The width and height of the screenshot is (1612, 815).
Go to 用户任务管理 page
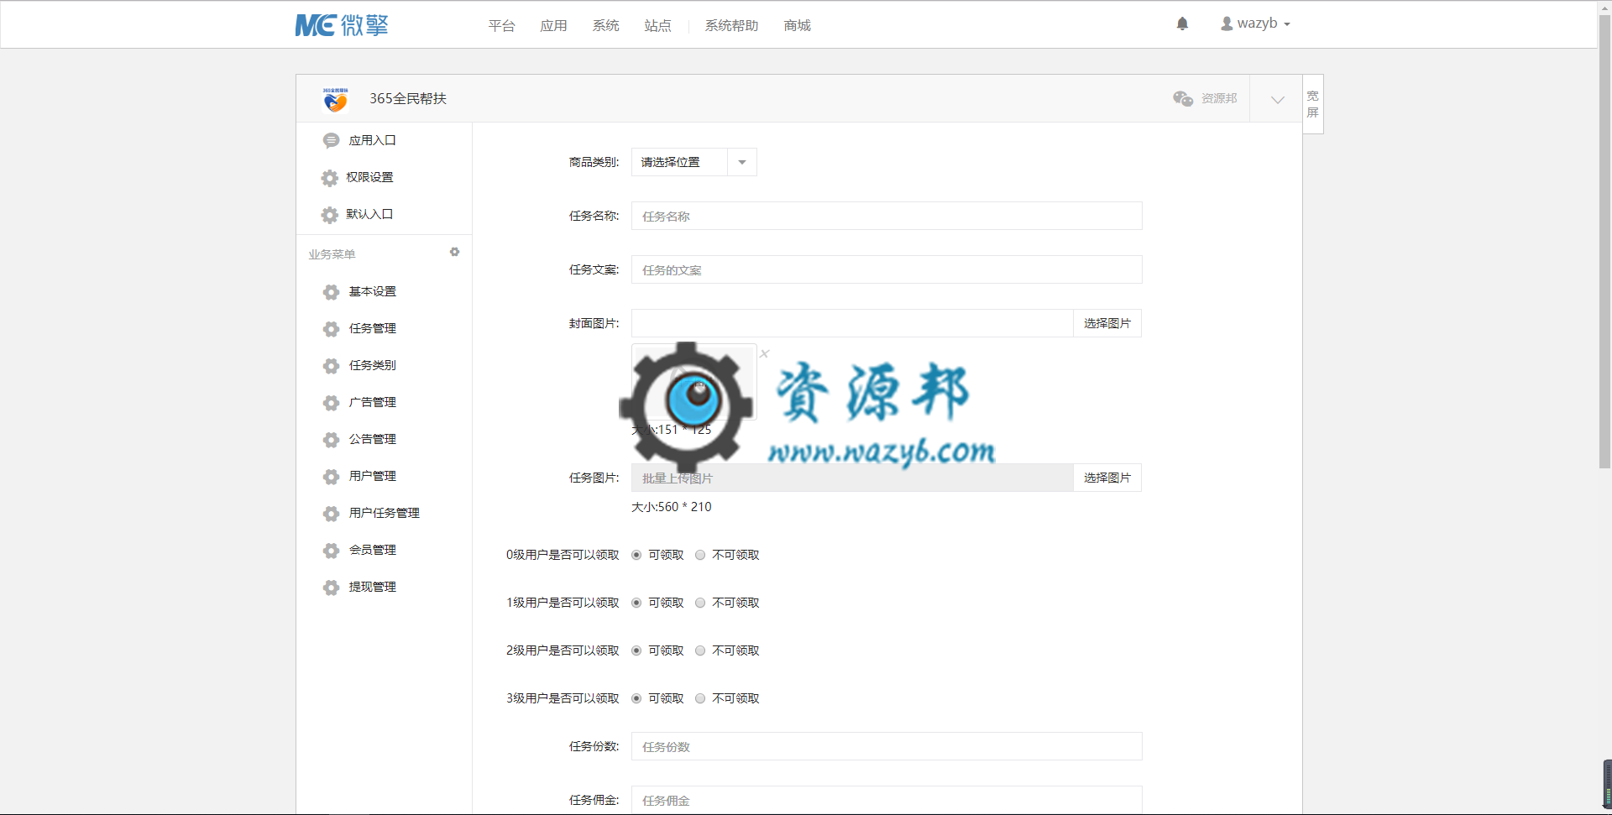click(384, 514)
